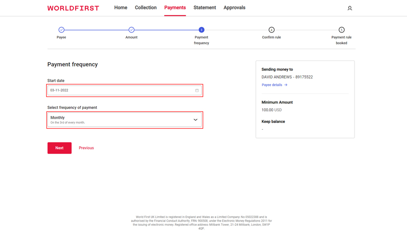View the Payee details link
The width and height of the screenshot is (407, 242).
pos(272,85)
